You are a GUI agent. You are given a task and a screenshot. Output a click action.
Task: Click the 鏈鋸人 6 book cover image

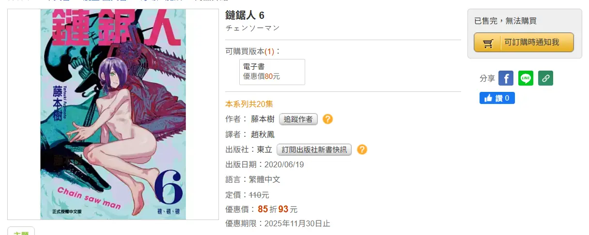pos(113,114)
